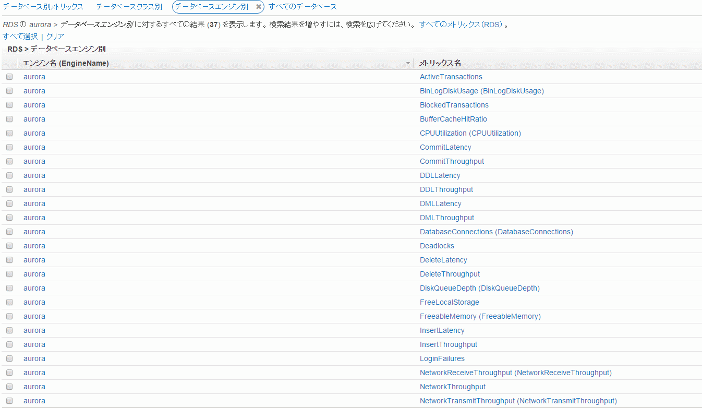
Task: Check the InsertThroughput row checkbox
Action: (9, 344)
